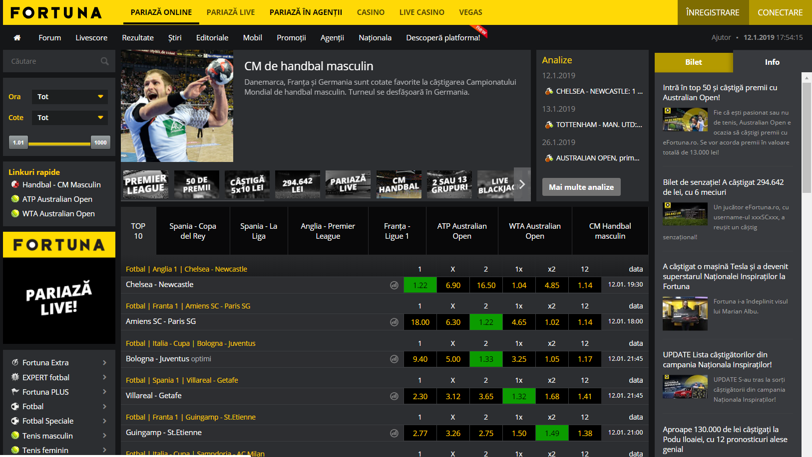Image resolution: width=812 pixels, height=457 pixels.
Task: Click the yellow odds range slider track
Action: [59, 144]
